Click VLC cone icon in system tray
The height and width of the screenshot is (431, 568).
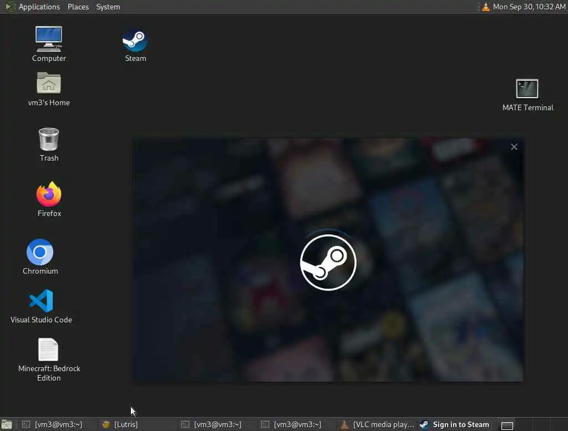(486, 7)
